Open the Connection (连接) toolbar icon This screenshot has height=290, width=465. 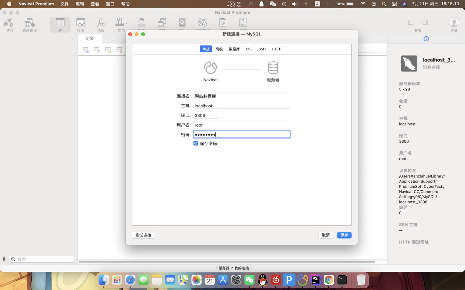[9, 23]
